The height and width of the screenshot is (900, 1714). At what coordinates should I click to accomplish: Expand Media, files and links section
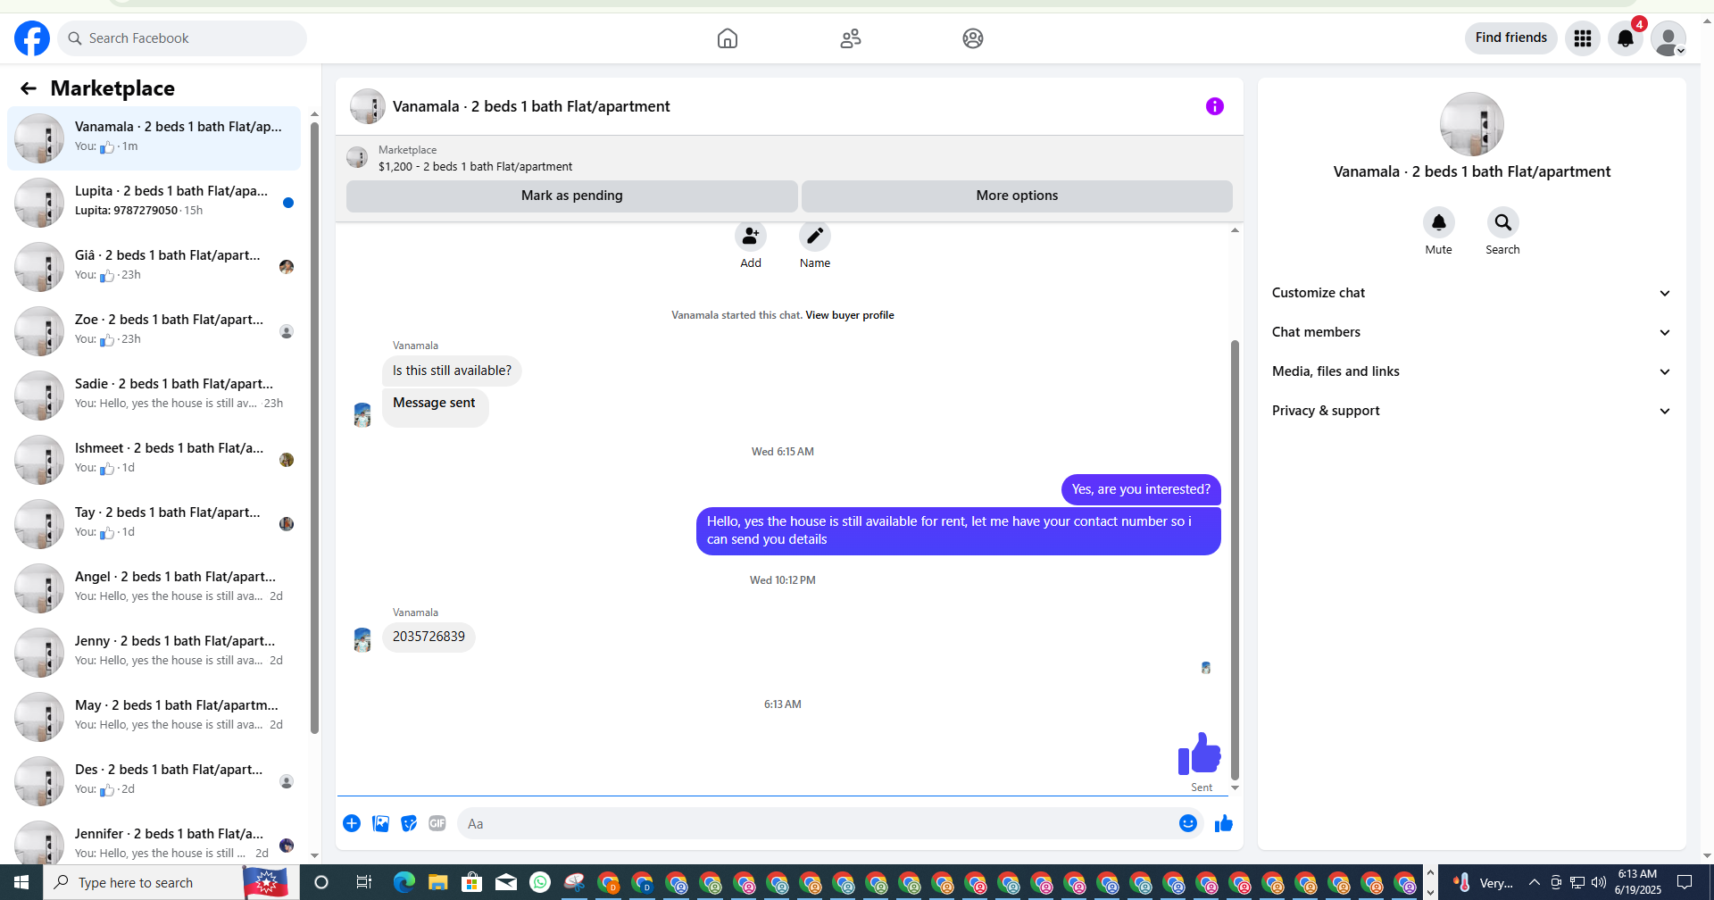1471,371
